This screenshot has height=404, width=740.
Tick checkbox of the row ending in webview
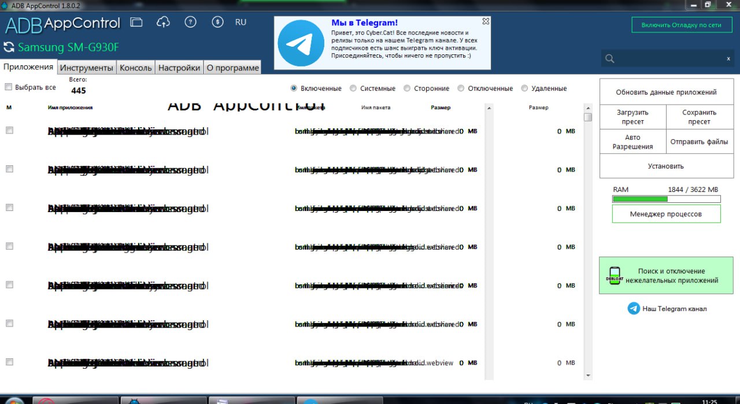(9, 362)
